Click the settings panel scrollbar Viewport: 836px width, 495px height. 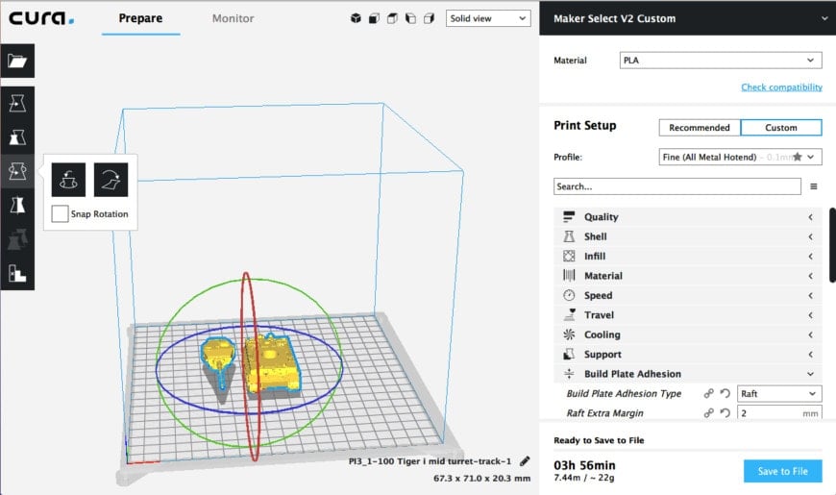pyautogui.click(x=832, y=245)
